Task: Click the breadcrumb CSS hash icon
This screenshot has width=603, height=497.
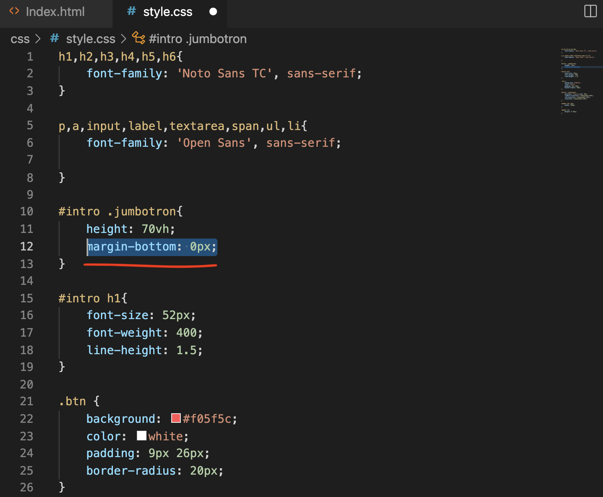Action: pyautogui.click(x=55, y=38)
